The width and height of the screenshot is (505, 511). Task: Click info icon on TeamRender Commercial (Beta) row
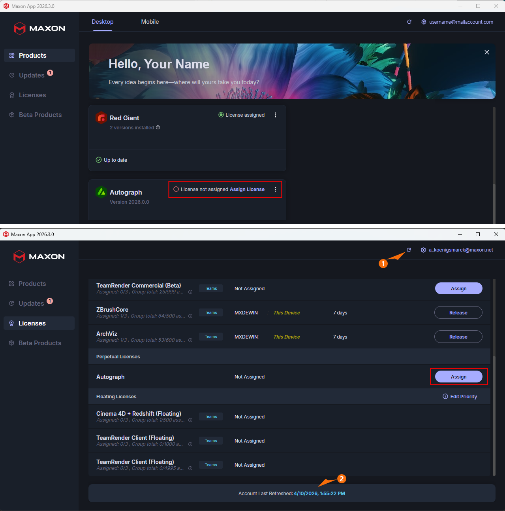190,292
